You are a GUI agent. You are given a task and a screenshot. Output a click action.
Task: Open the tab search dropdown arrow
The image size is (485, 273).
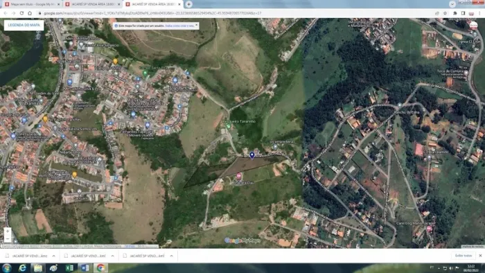[x=452, y=4]
